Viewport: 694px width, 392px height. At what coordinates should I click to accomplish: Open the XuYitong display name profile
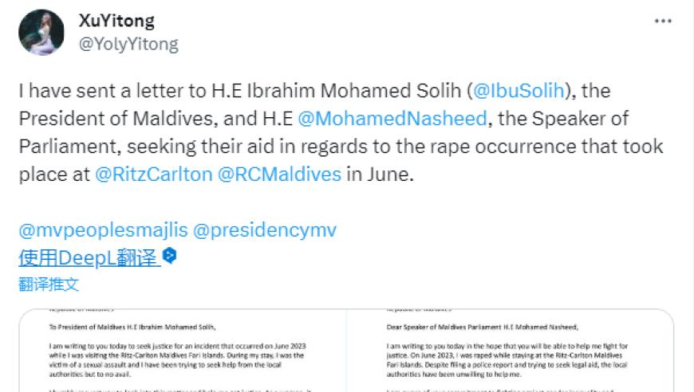[116, 20]
